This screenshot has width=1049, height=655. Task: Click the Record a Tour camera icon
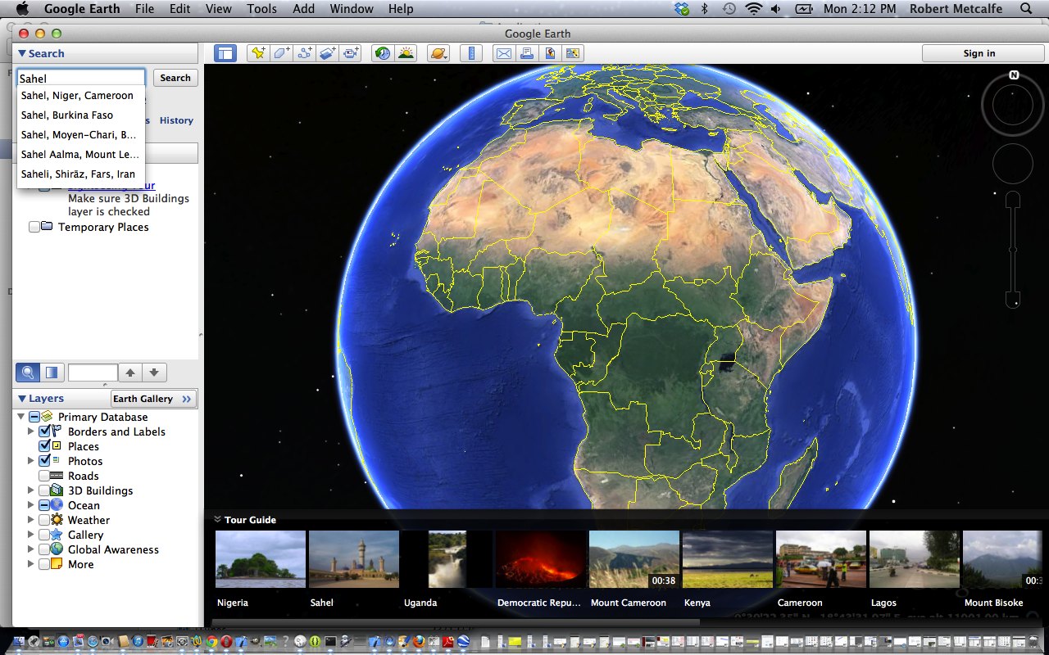point(352,53)
